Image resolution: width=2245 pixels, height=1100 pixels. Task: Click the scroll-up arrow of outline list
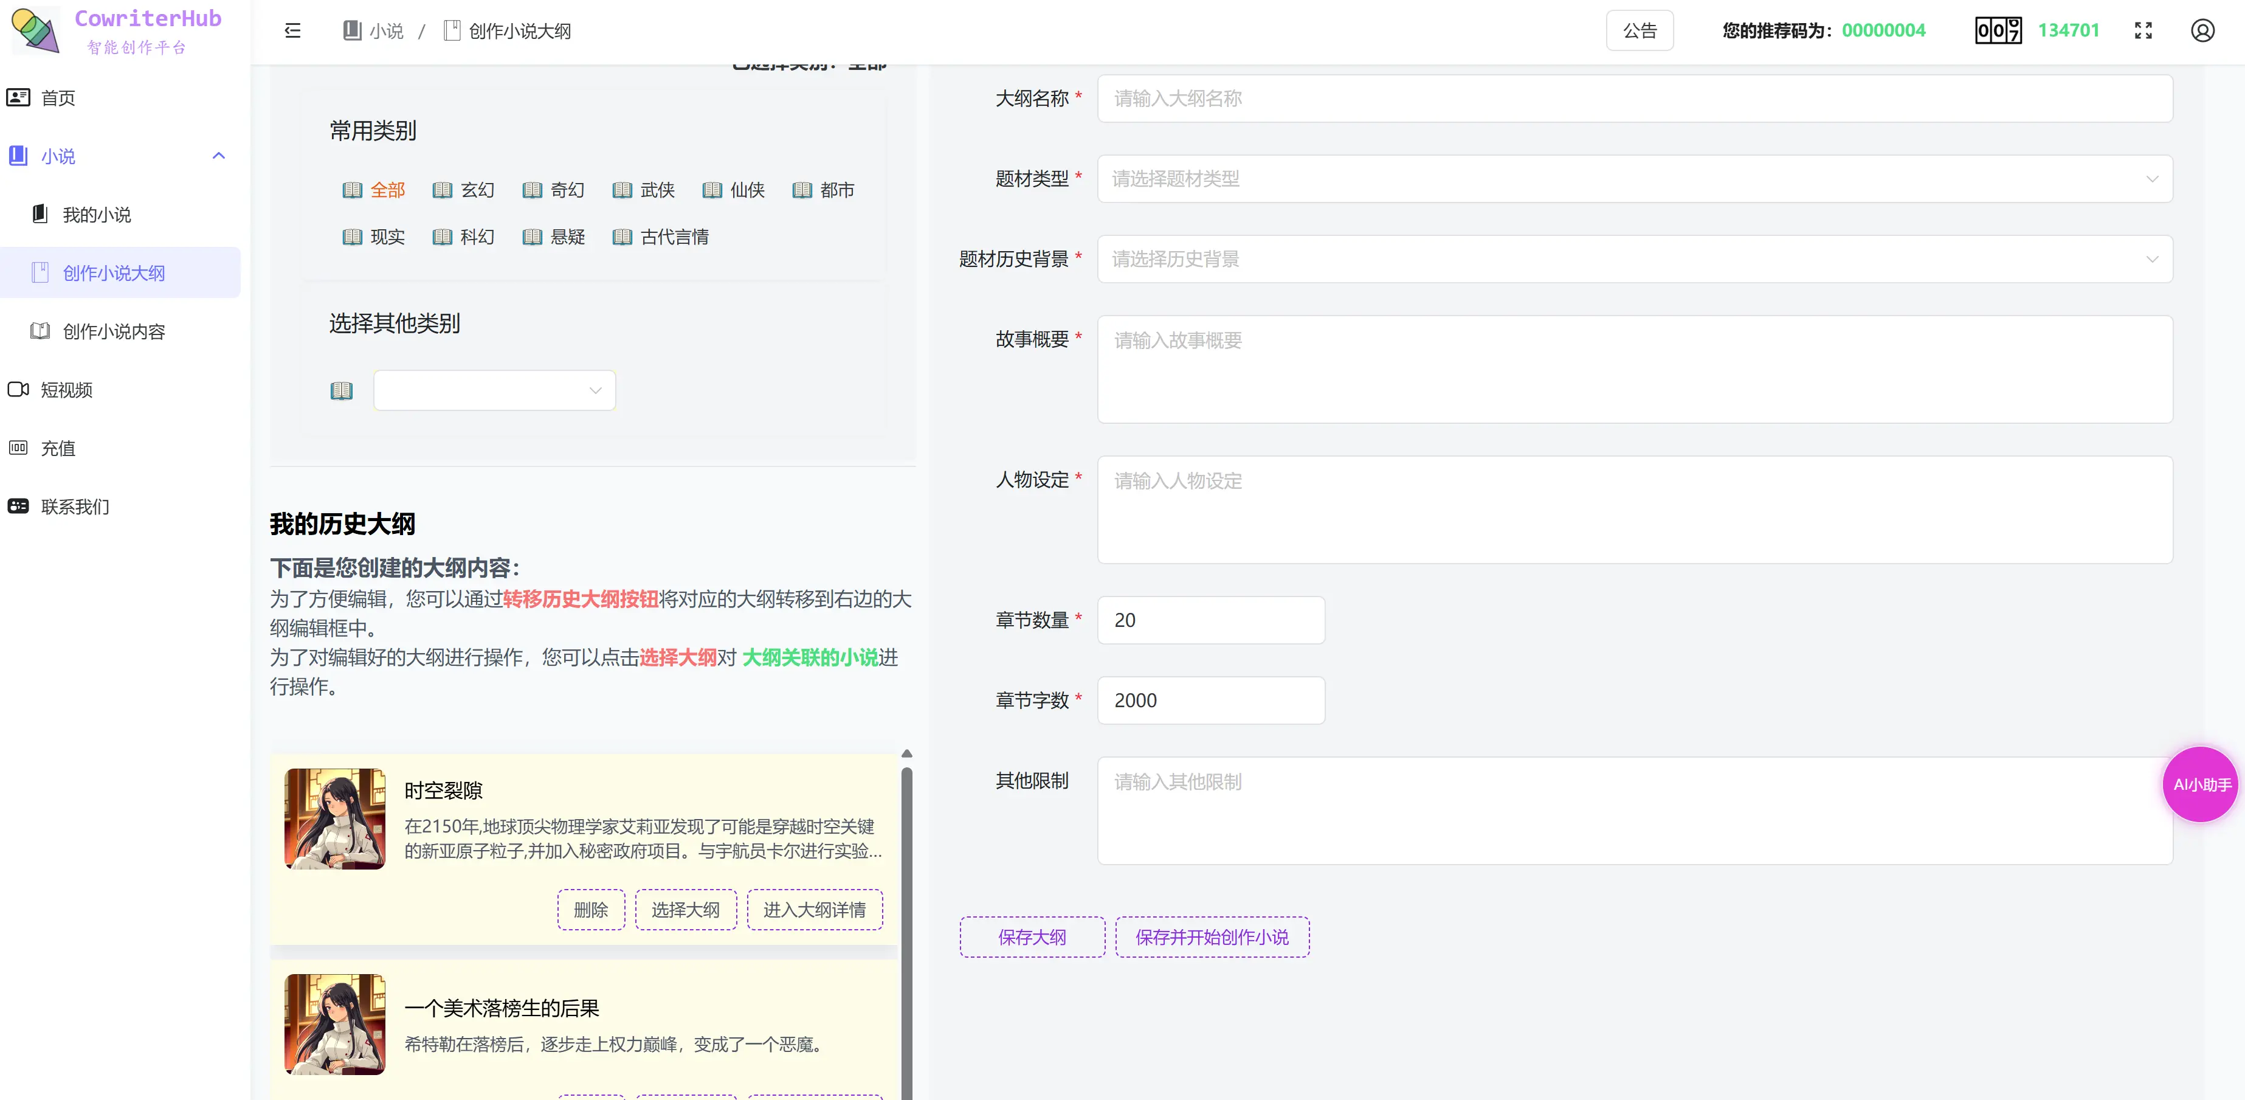906,753
